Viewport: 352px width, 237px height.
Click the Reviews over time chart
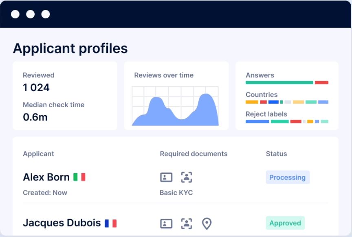[x=176, y=105]
